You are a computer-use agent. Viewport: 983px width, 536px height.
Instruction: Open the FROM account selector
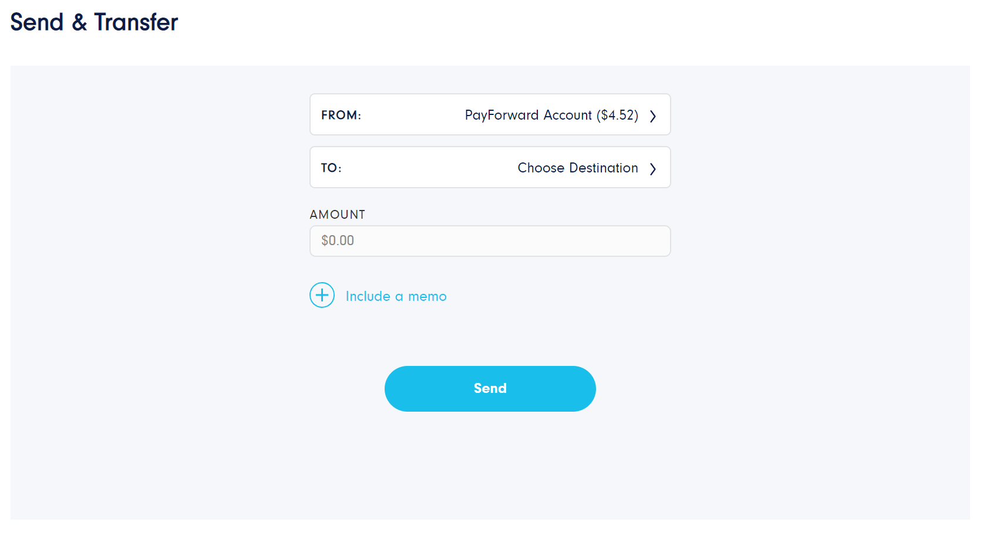point(490,114)
